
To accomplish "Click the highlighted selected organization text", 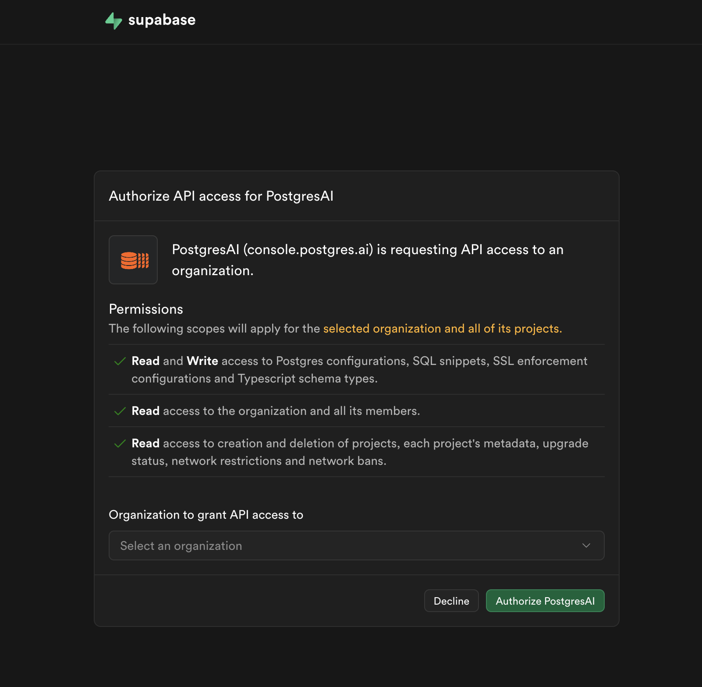I will 442,328.
